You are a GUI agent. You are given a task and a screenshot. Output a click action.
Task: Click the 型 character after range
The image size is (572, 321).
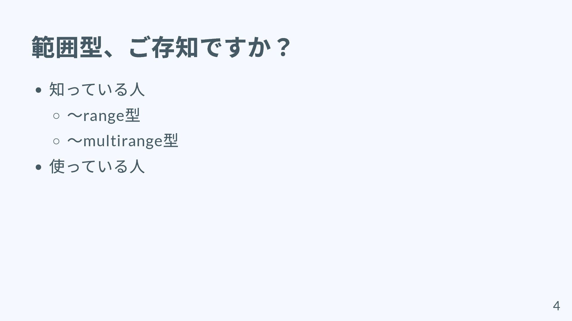click(133, 115)
